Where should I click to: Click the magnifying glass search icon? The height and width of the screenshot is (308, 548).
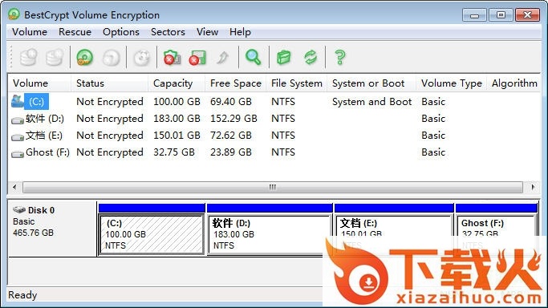point(253,57)
